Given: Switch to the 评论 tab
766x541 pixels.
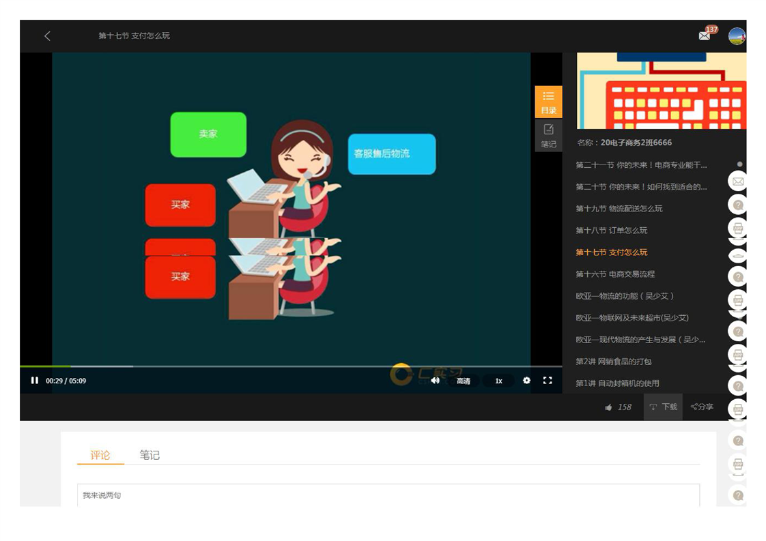Looking at the screenshot, I should [x=100, y=455].
